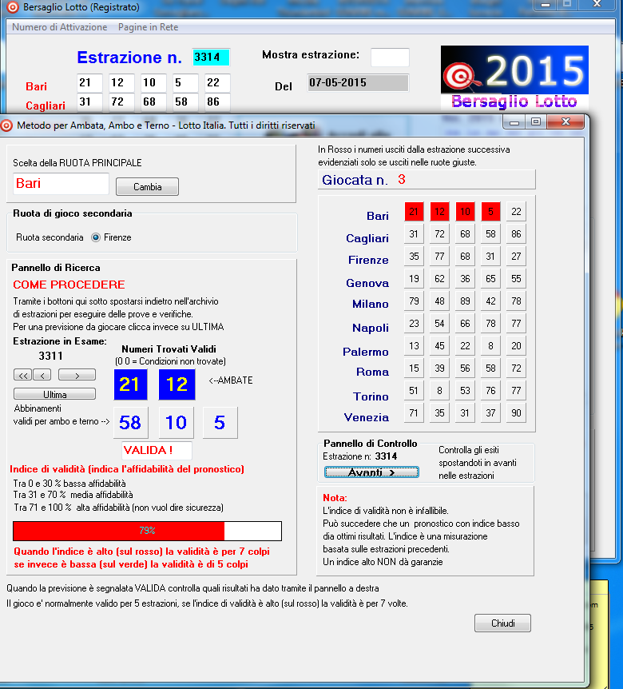Click the Bersaglio Lotto target icon in main title bar

[12, 6]
